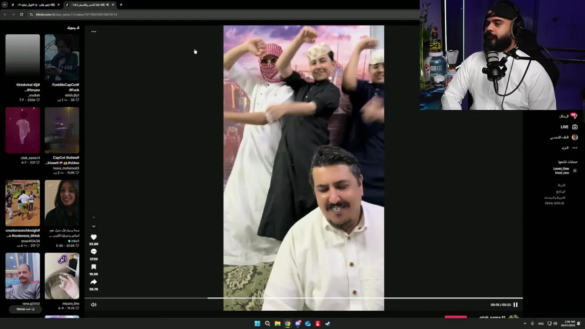Open the three-dot menu above the video
The image size is (585, 329).
click(94, 32)
